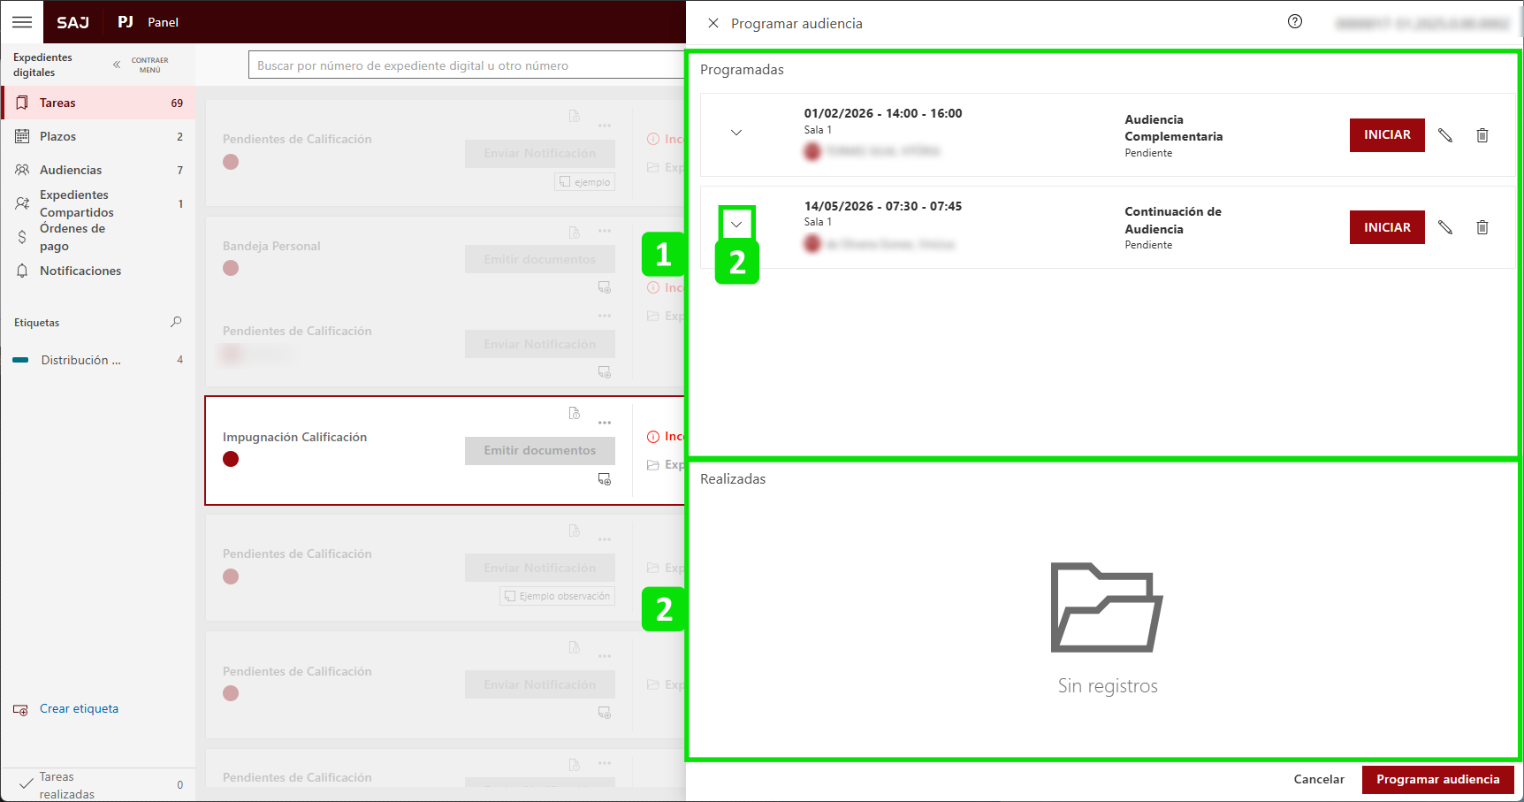Go to Audiencias in the sidebar

71,170
